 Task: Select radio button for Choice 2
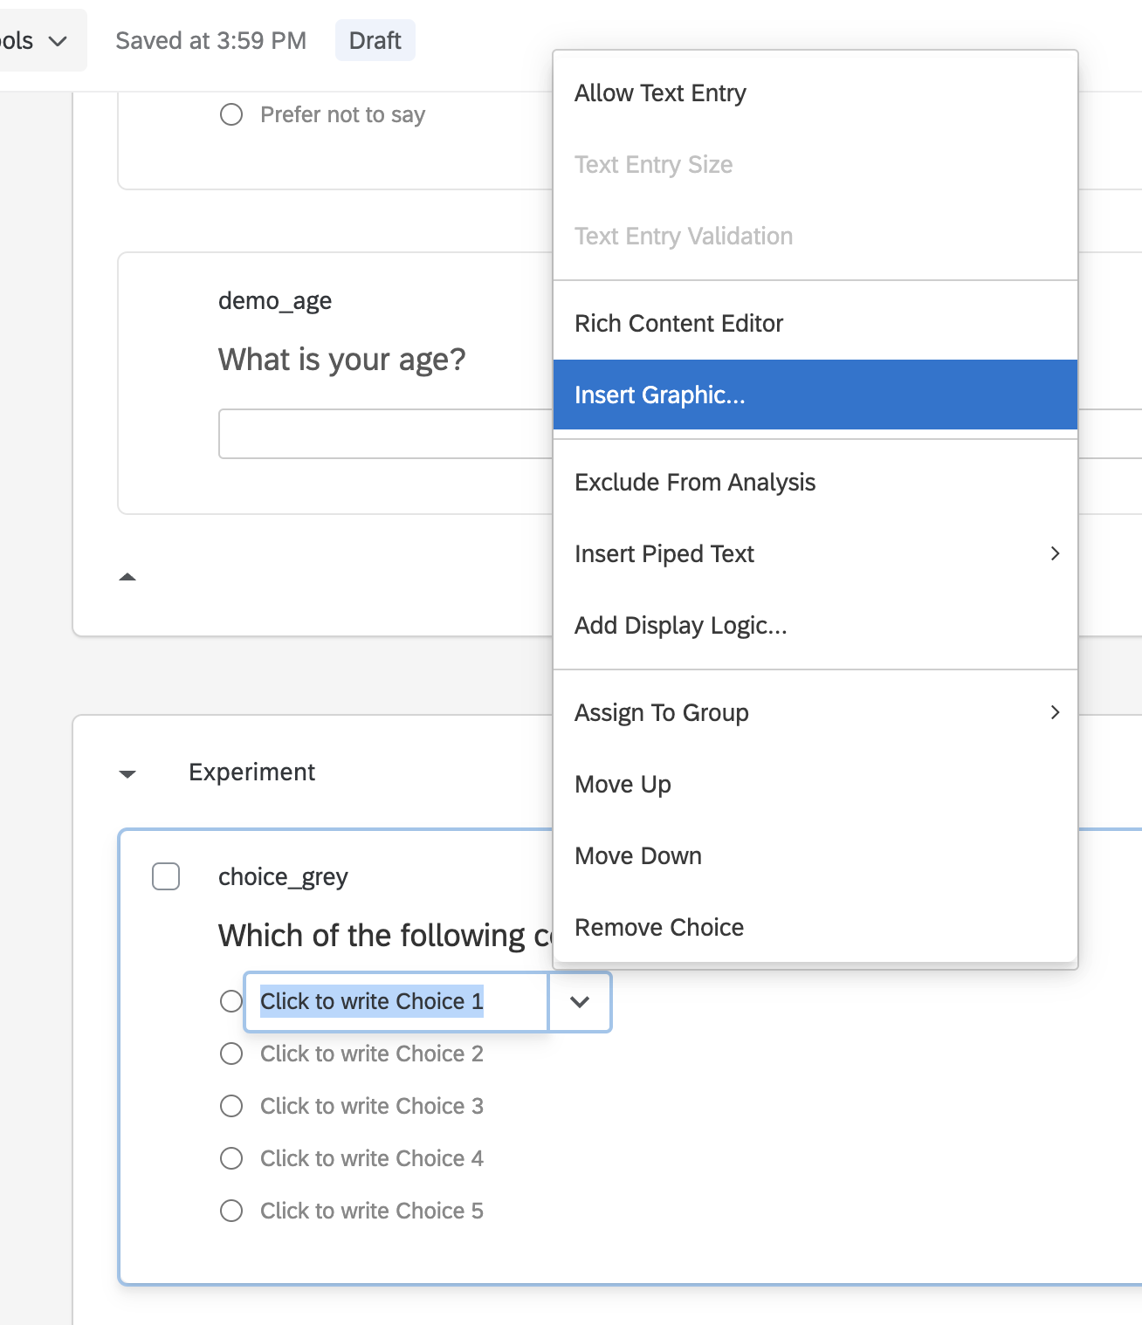(231, 1054)
